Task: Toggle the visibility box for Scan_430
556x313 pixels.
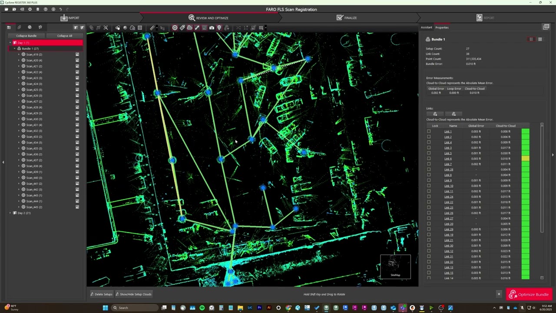Action: coord(77,119)
